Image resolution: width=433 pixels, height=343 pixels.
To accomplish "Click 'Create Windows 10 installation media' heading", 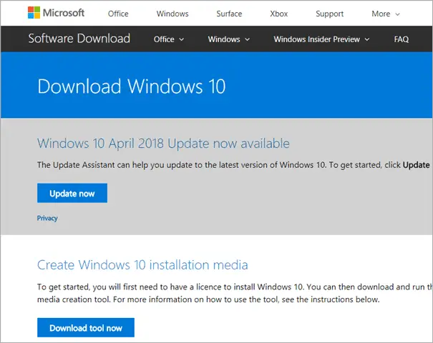I will (x=142, y=264).
